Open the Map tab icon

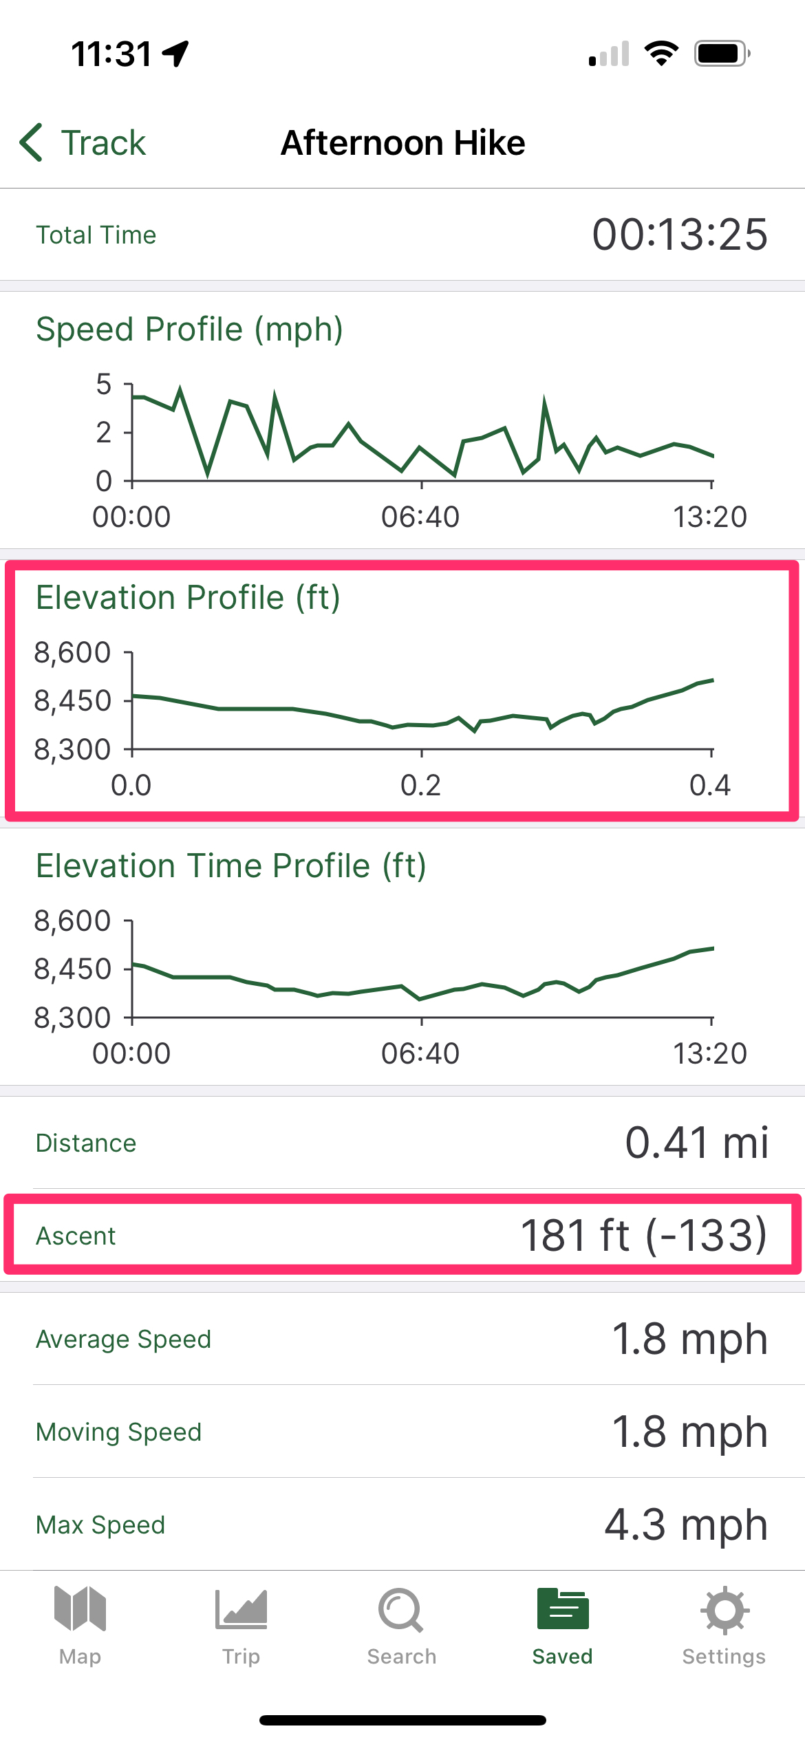click(80, 1610)
